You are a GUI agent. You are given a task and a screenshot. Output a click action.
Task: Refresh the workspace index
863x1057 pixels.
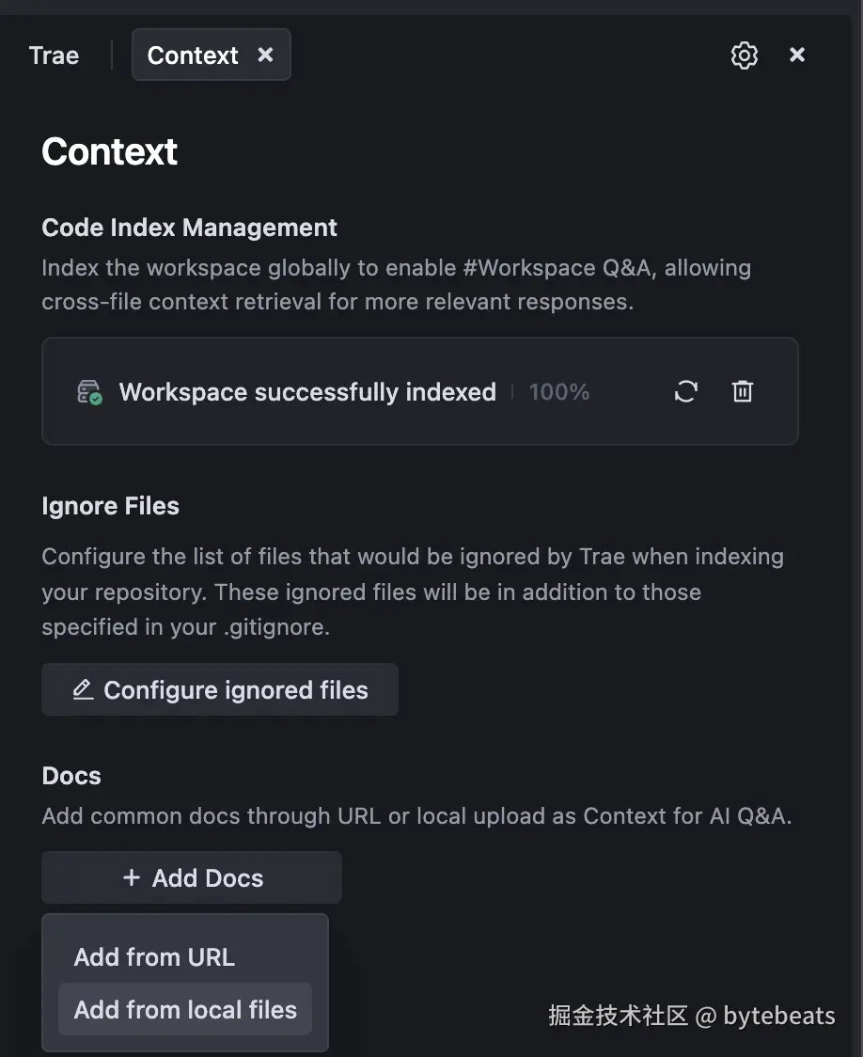685,391
